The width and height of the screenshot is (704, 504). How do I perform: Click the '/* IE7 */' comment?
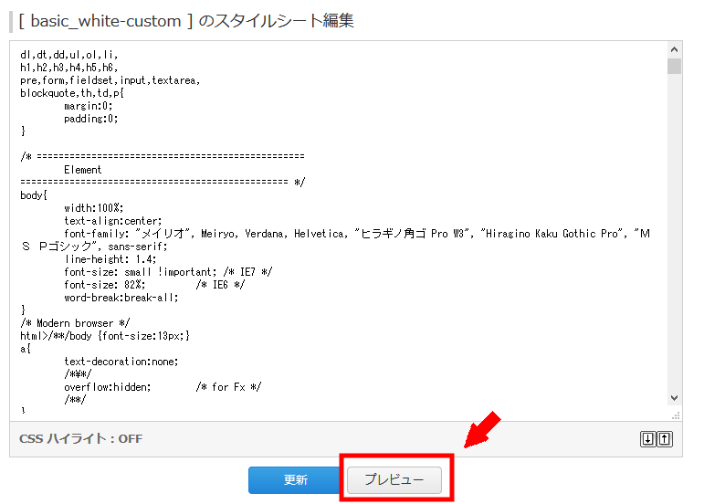point(247,272)
